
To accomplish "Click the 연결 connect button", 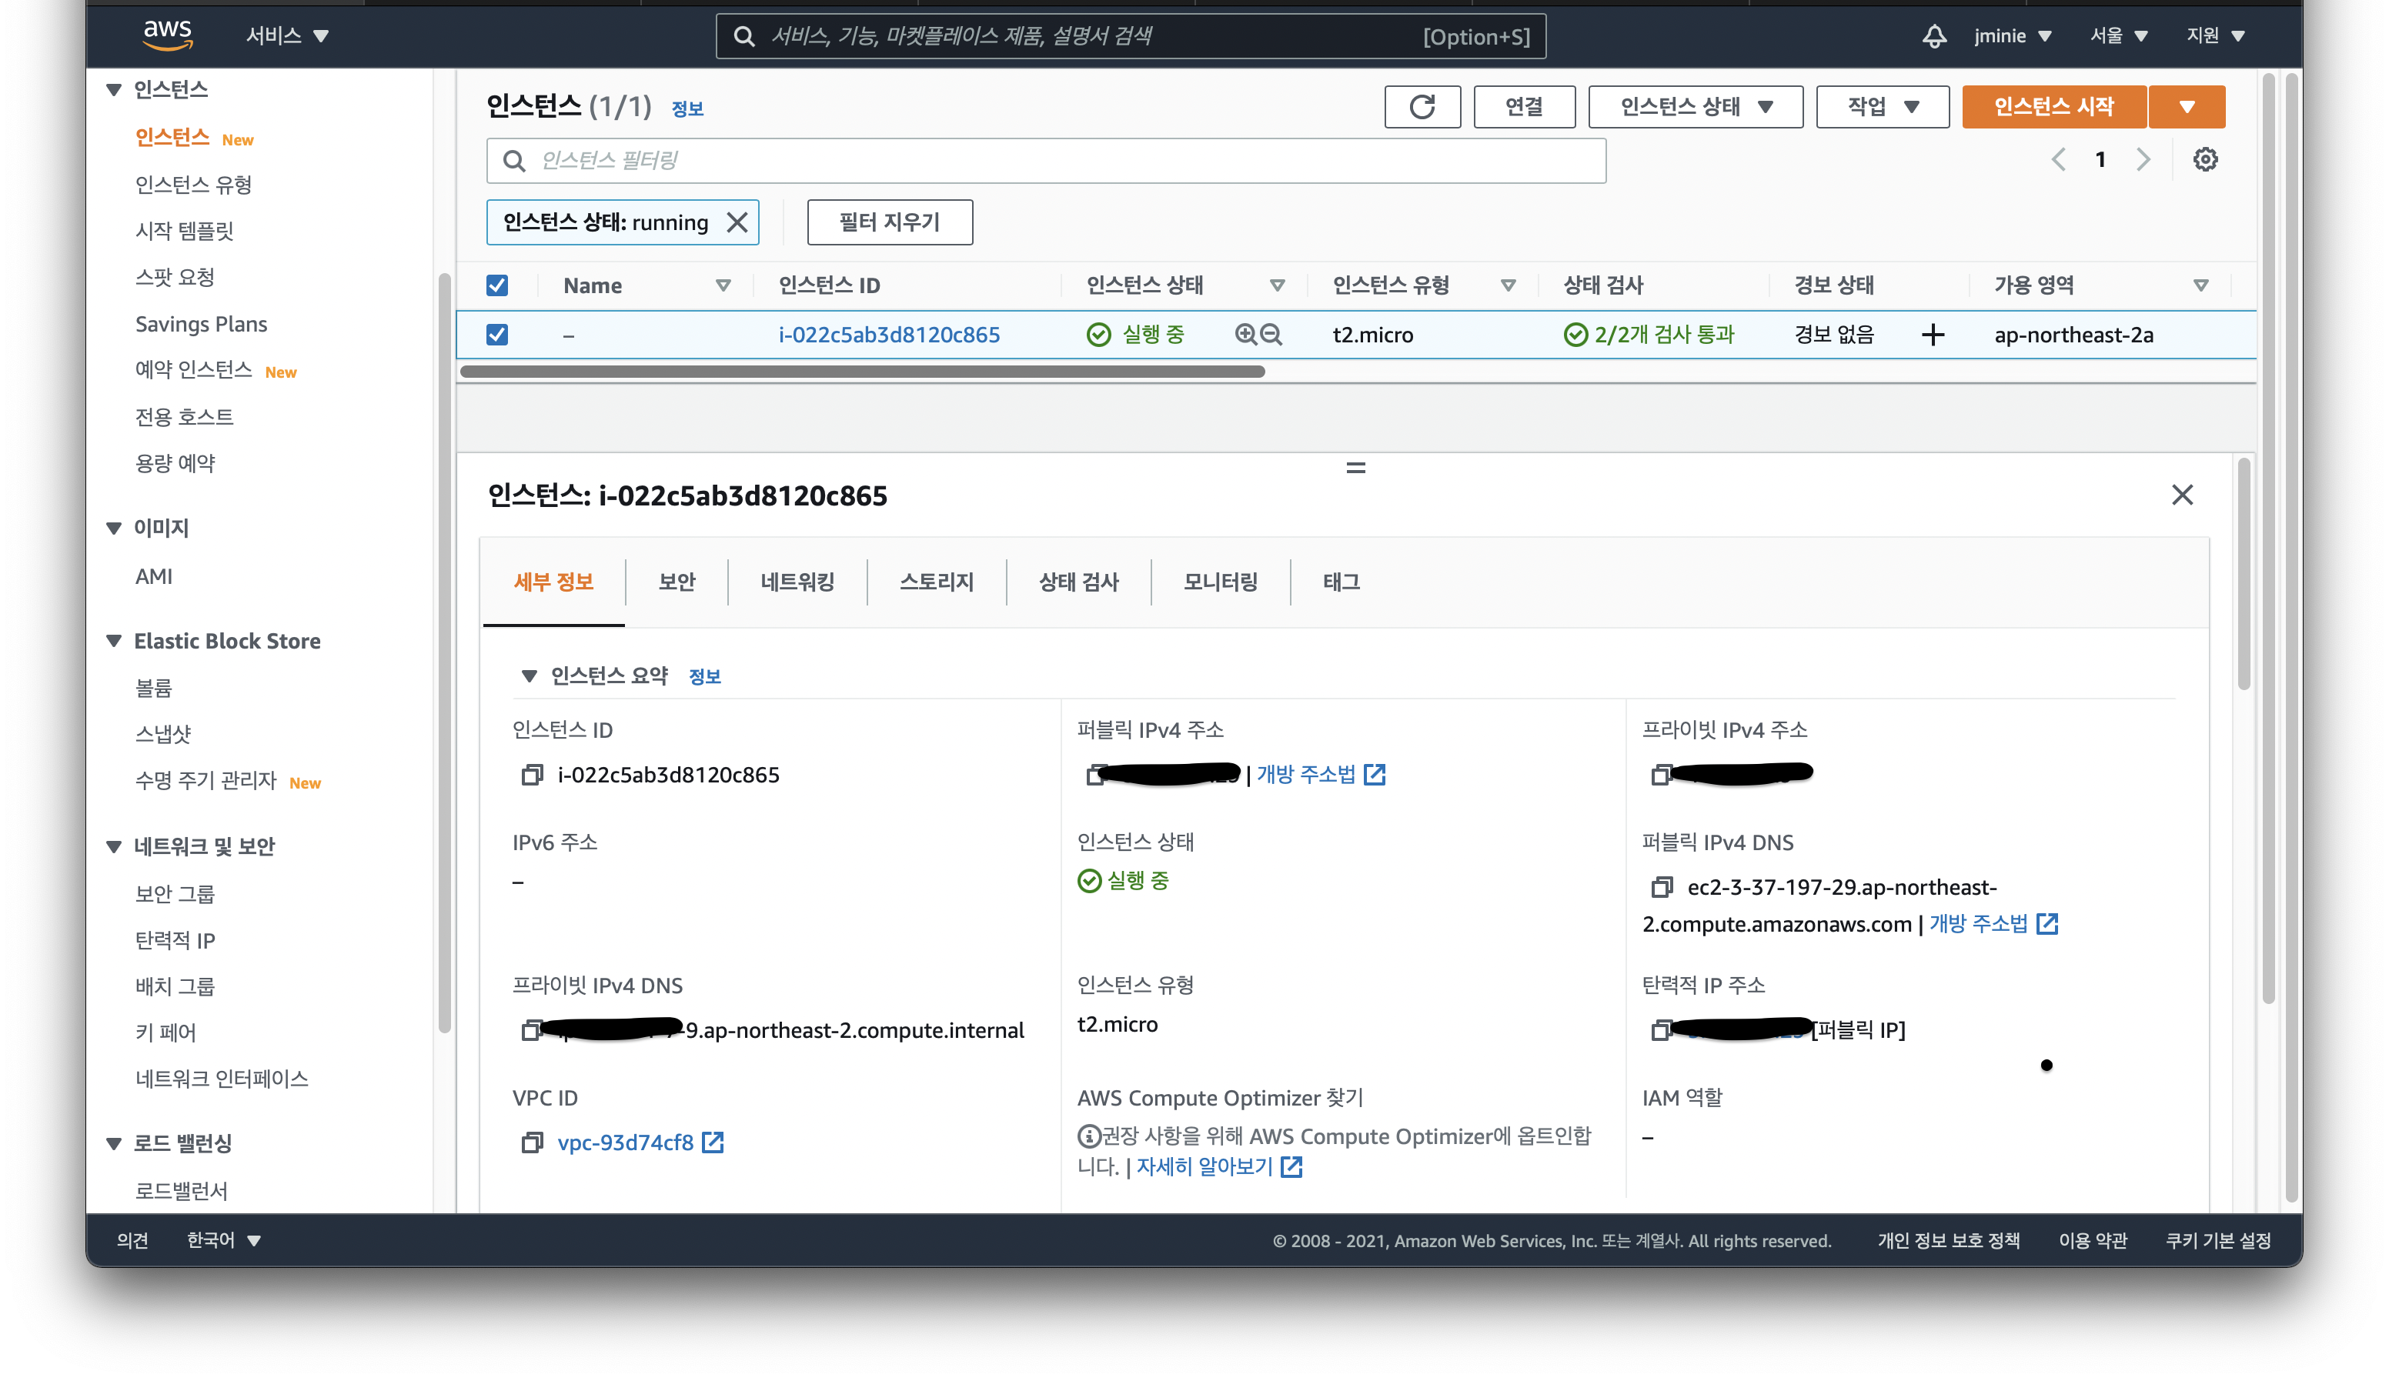I will [x=1525, y=106].
